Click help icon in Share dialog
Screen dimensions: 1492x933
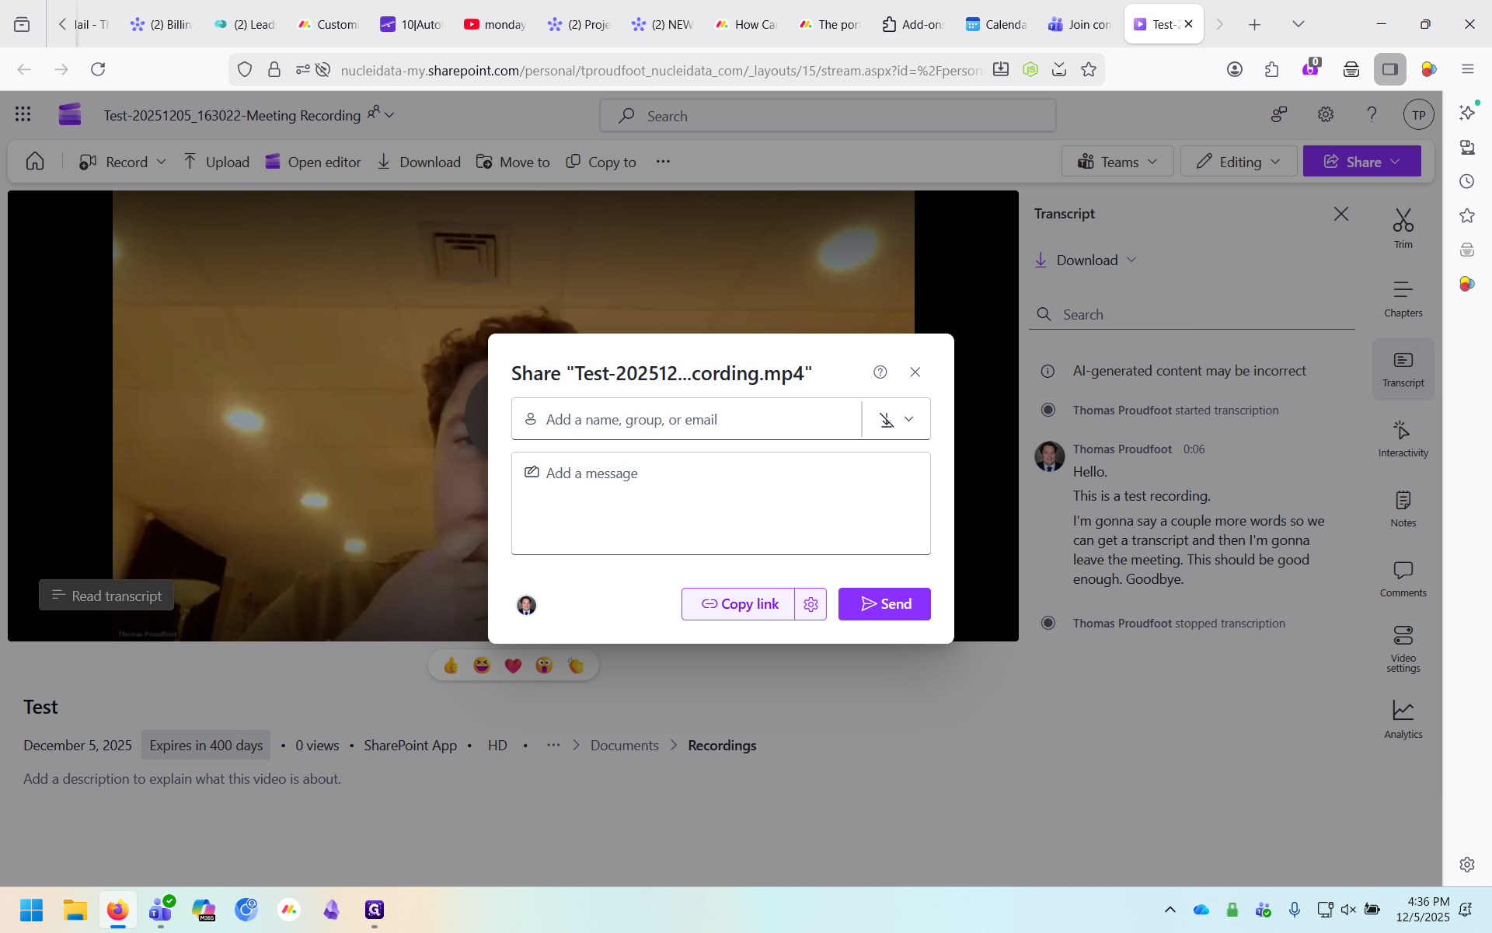880,372
